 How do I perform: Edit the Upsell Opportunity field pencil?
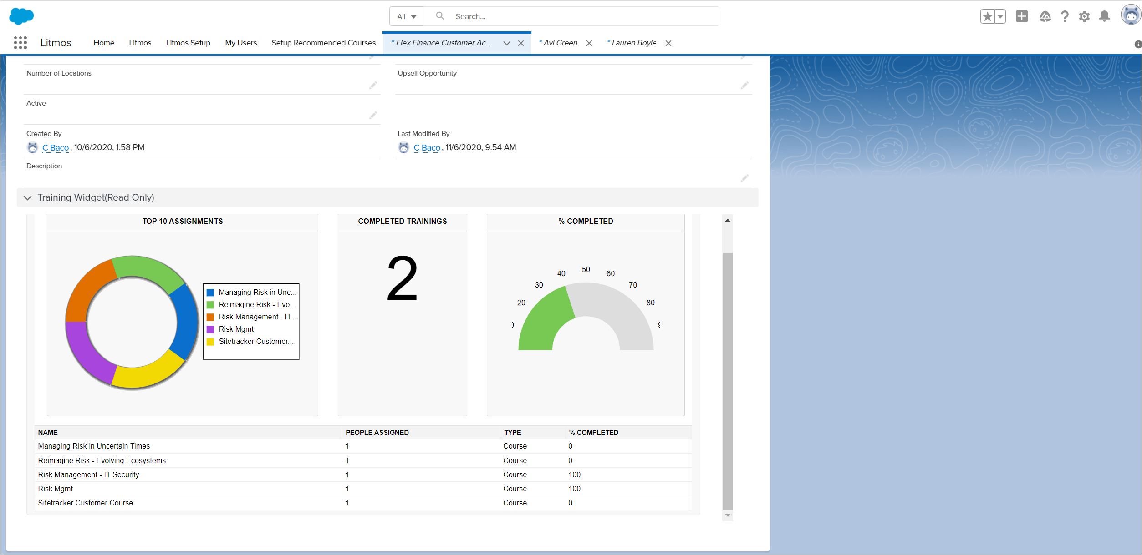(x=744, y=86)
